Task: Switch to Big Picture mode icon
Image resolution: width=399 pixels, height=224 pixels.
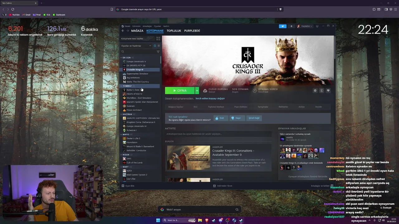Action: [x=317, y=26]
